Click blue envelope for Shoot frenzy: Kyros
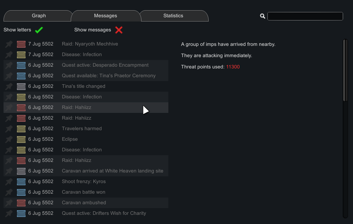The image size is (353, 224). coord(21,182)
